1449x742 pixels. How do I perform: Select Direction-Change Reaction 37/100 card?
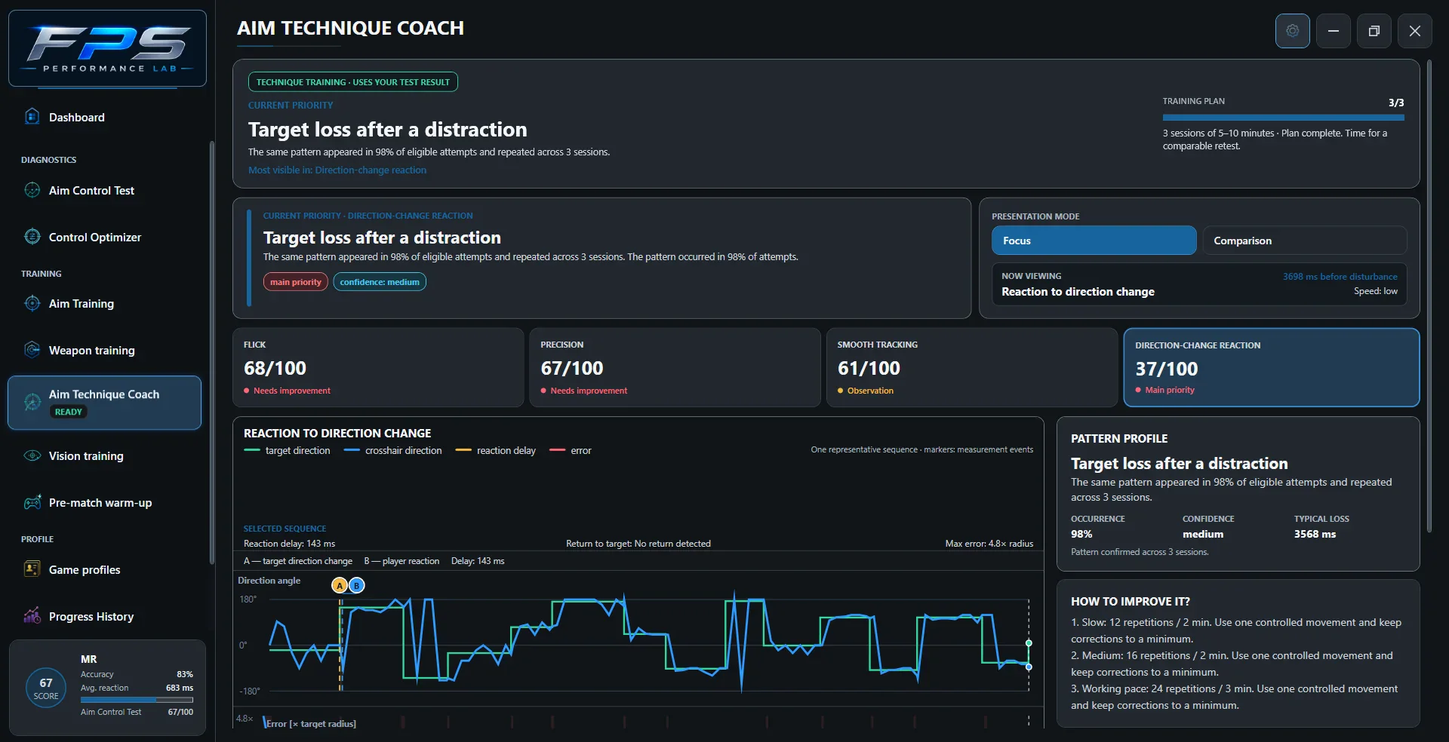[1271, 367]
